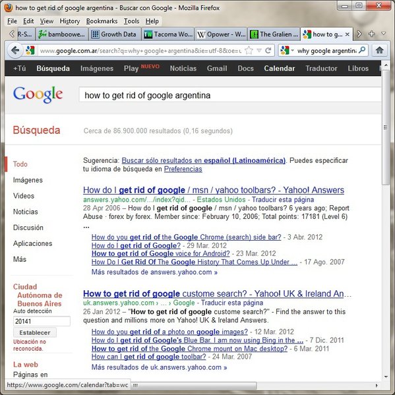
Task: Select Todo in the left search filters
Action: [x=20, y=164]
